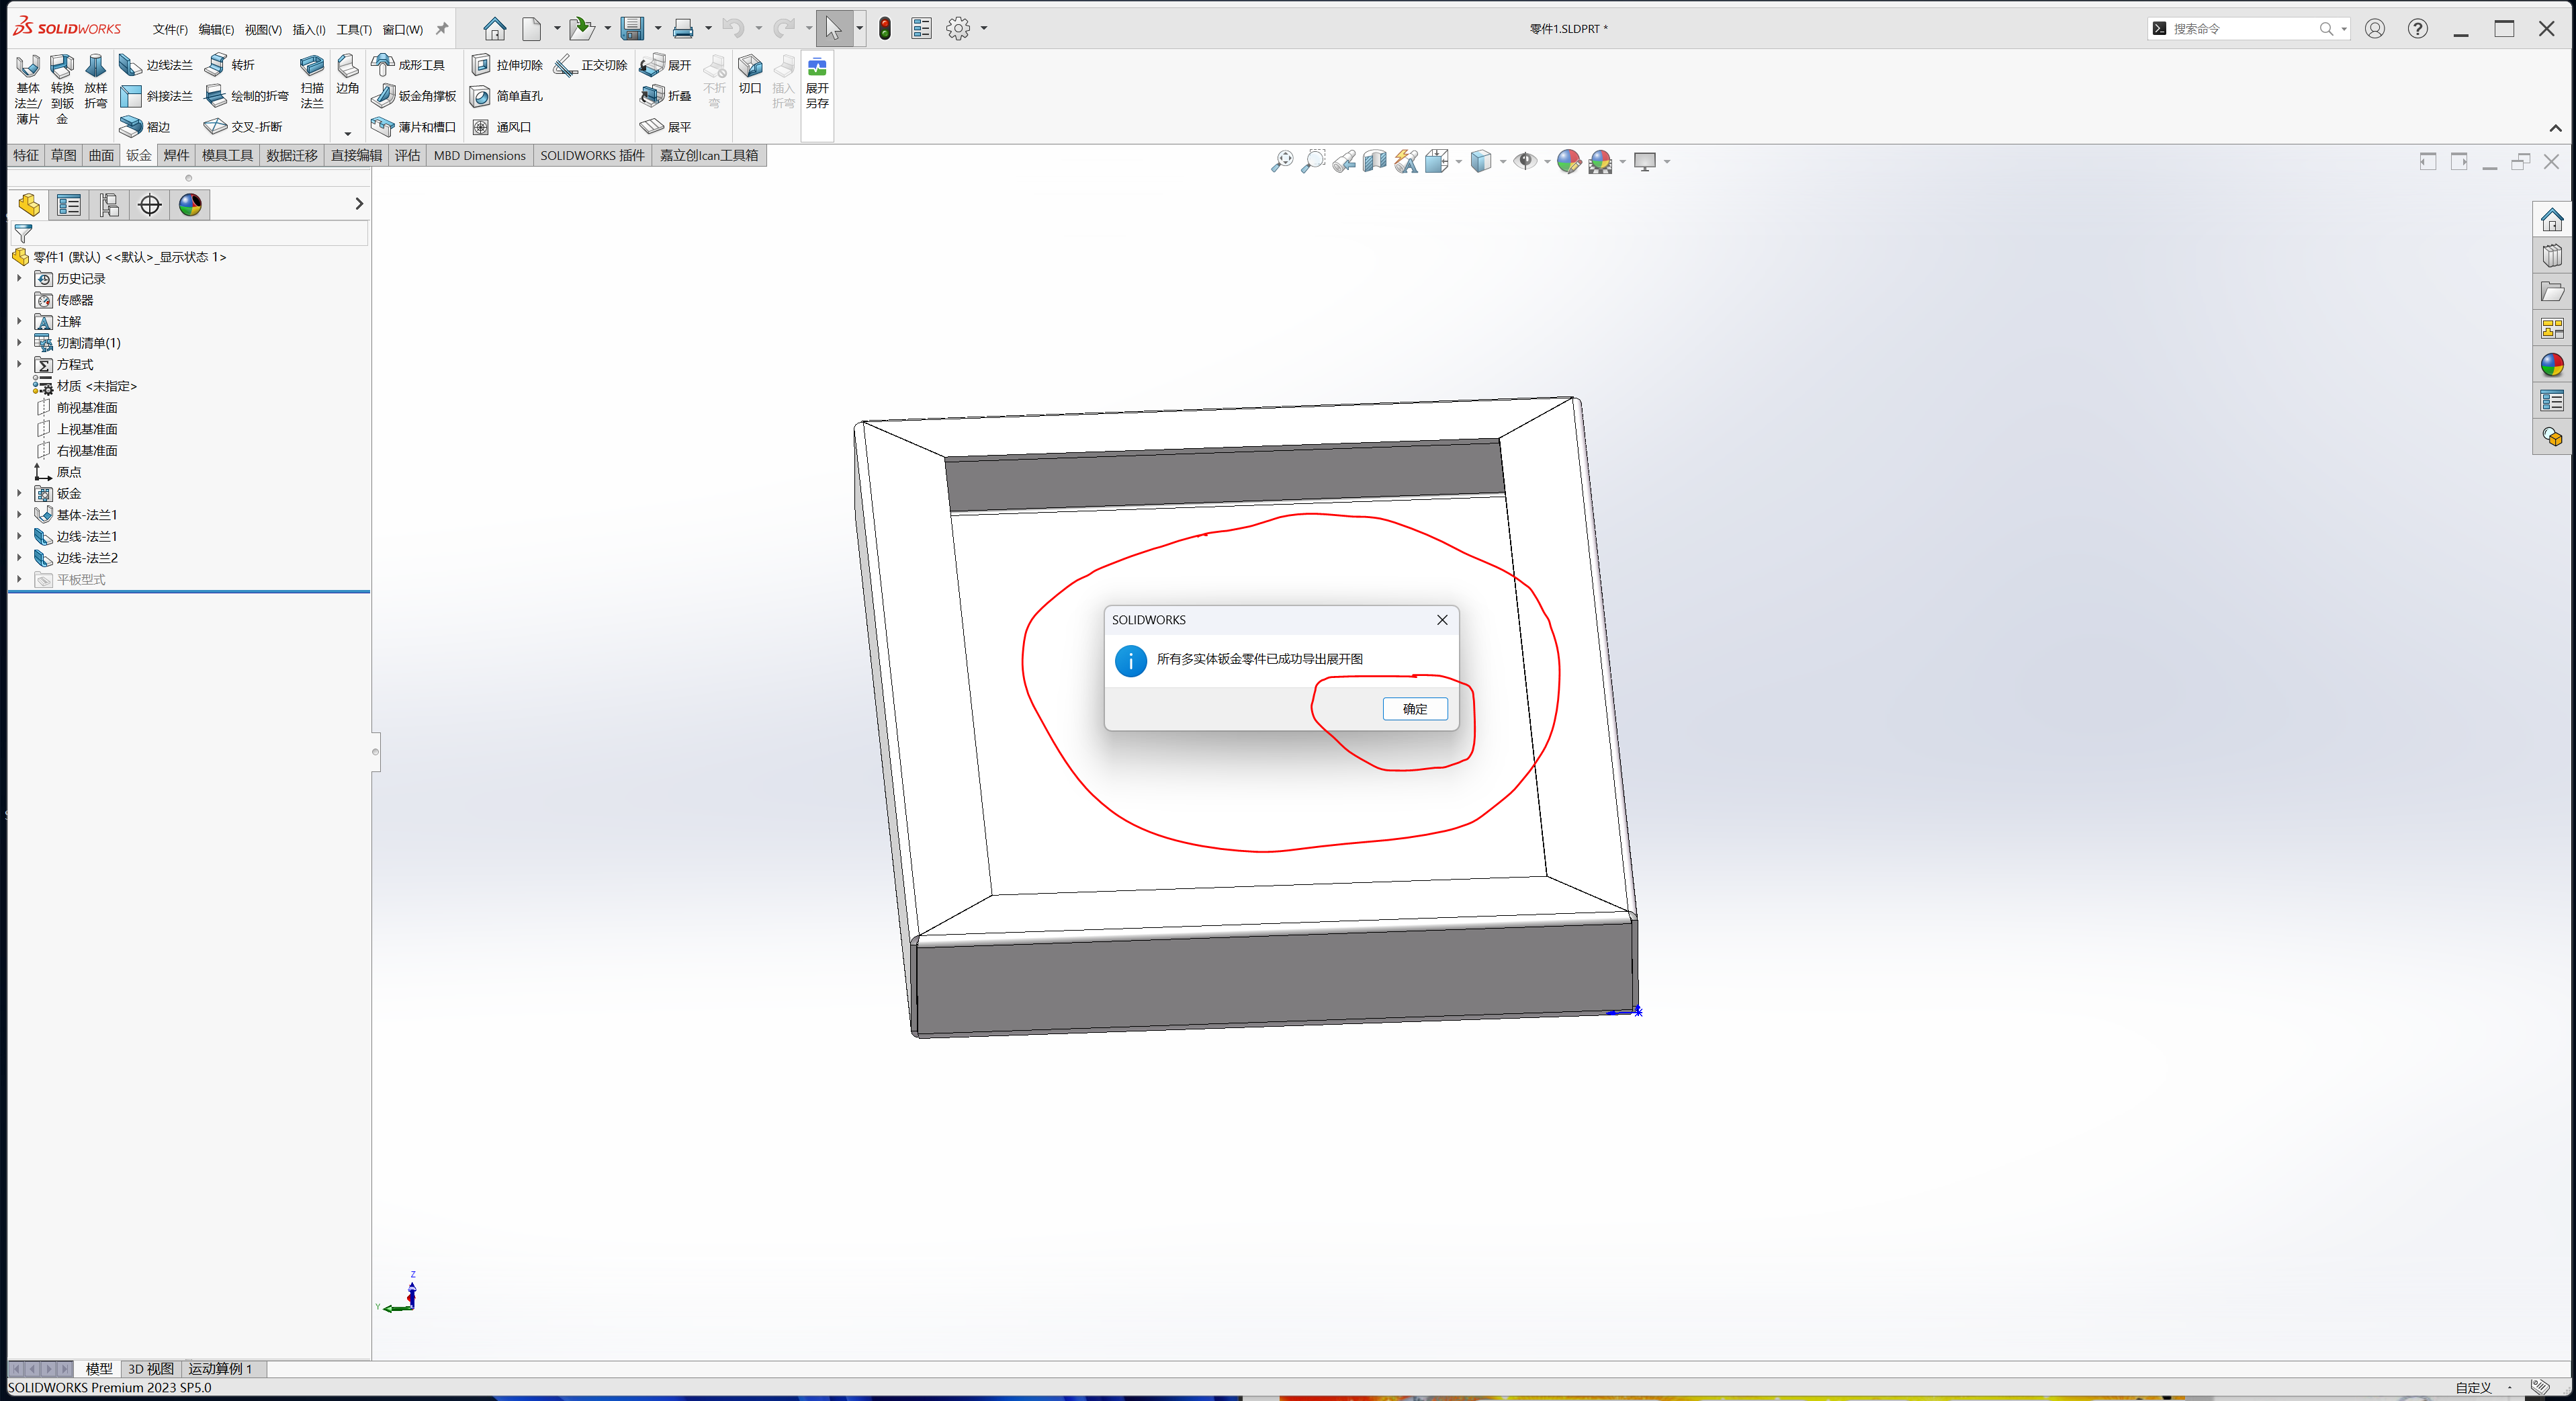Activate the 拉伸切除 extruded cut tool
The image size is (2576, 1401).
click(507, 65)
